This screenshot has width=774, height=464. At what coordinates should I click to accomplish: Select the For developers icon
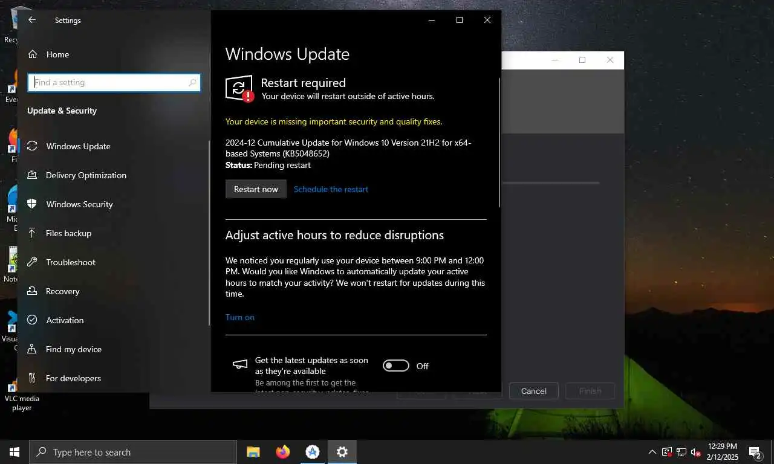pos(33,378)
